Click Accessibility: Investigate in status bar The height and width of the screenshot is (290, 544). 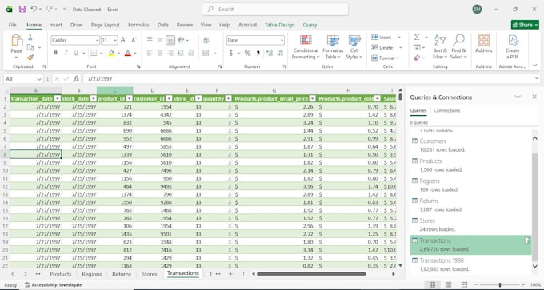coord(54,284)
